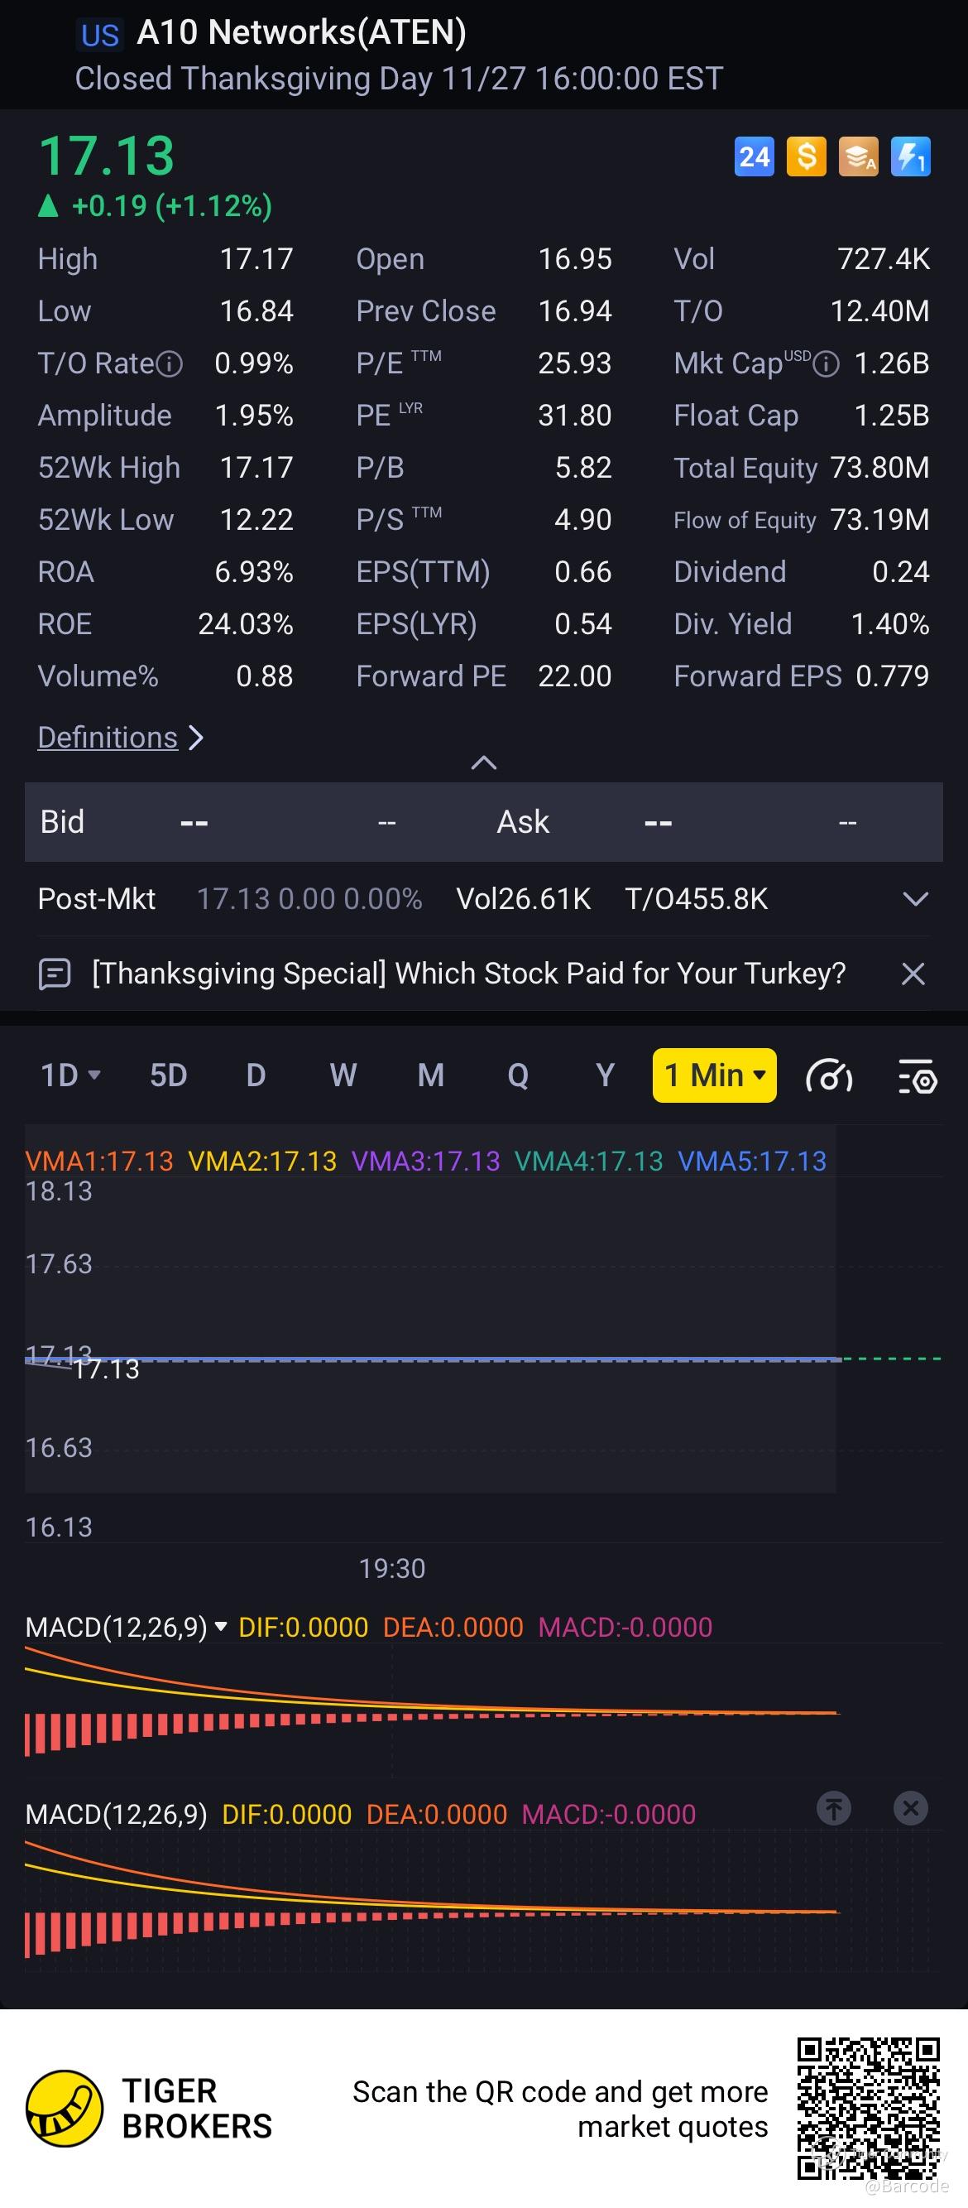Expand the Post-Mkt row
Image resolution: width=968 pixels, height=2208 pixels.
pyautogui.click(x=916, y=899)
